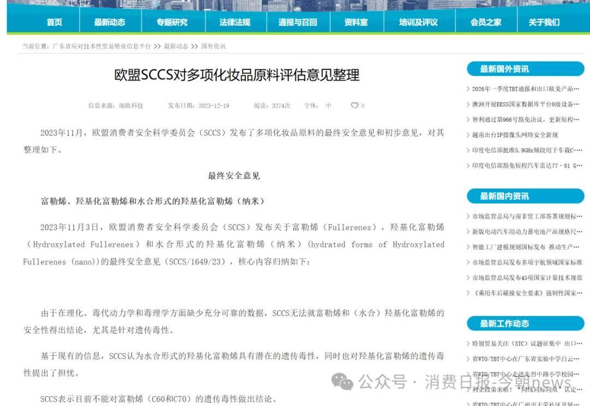The height and width of the screenshot is (406, 590).
Task: Open news 智利通过第966号豁免决议
Action: [526, 120]
